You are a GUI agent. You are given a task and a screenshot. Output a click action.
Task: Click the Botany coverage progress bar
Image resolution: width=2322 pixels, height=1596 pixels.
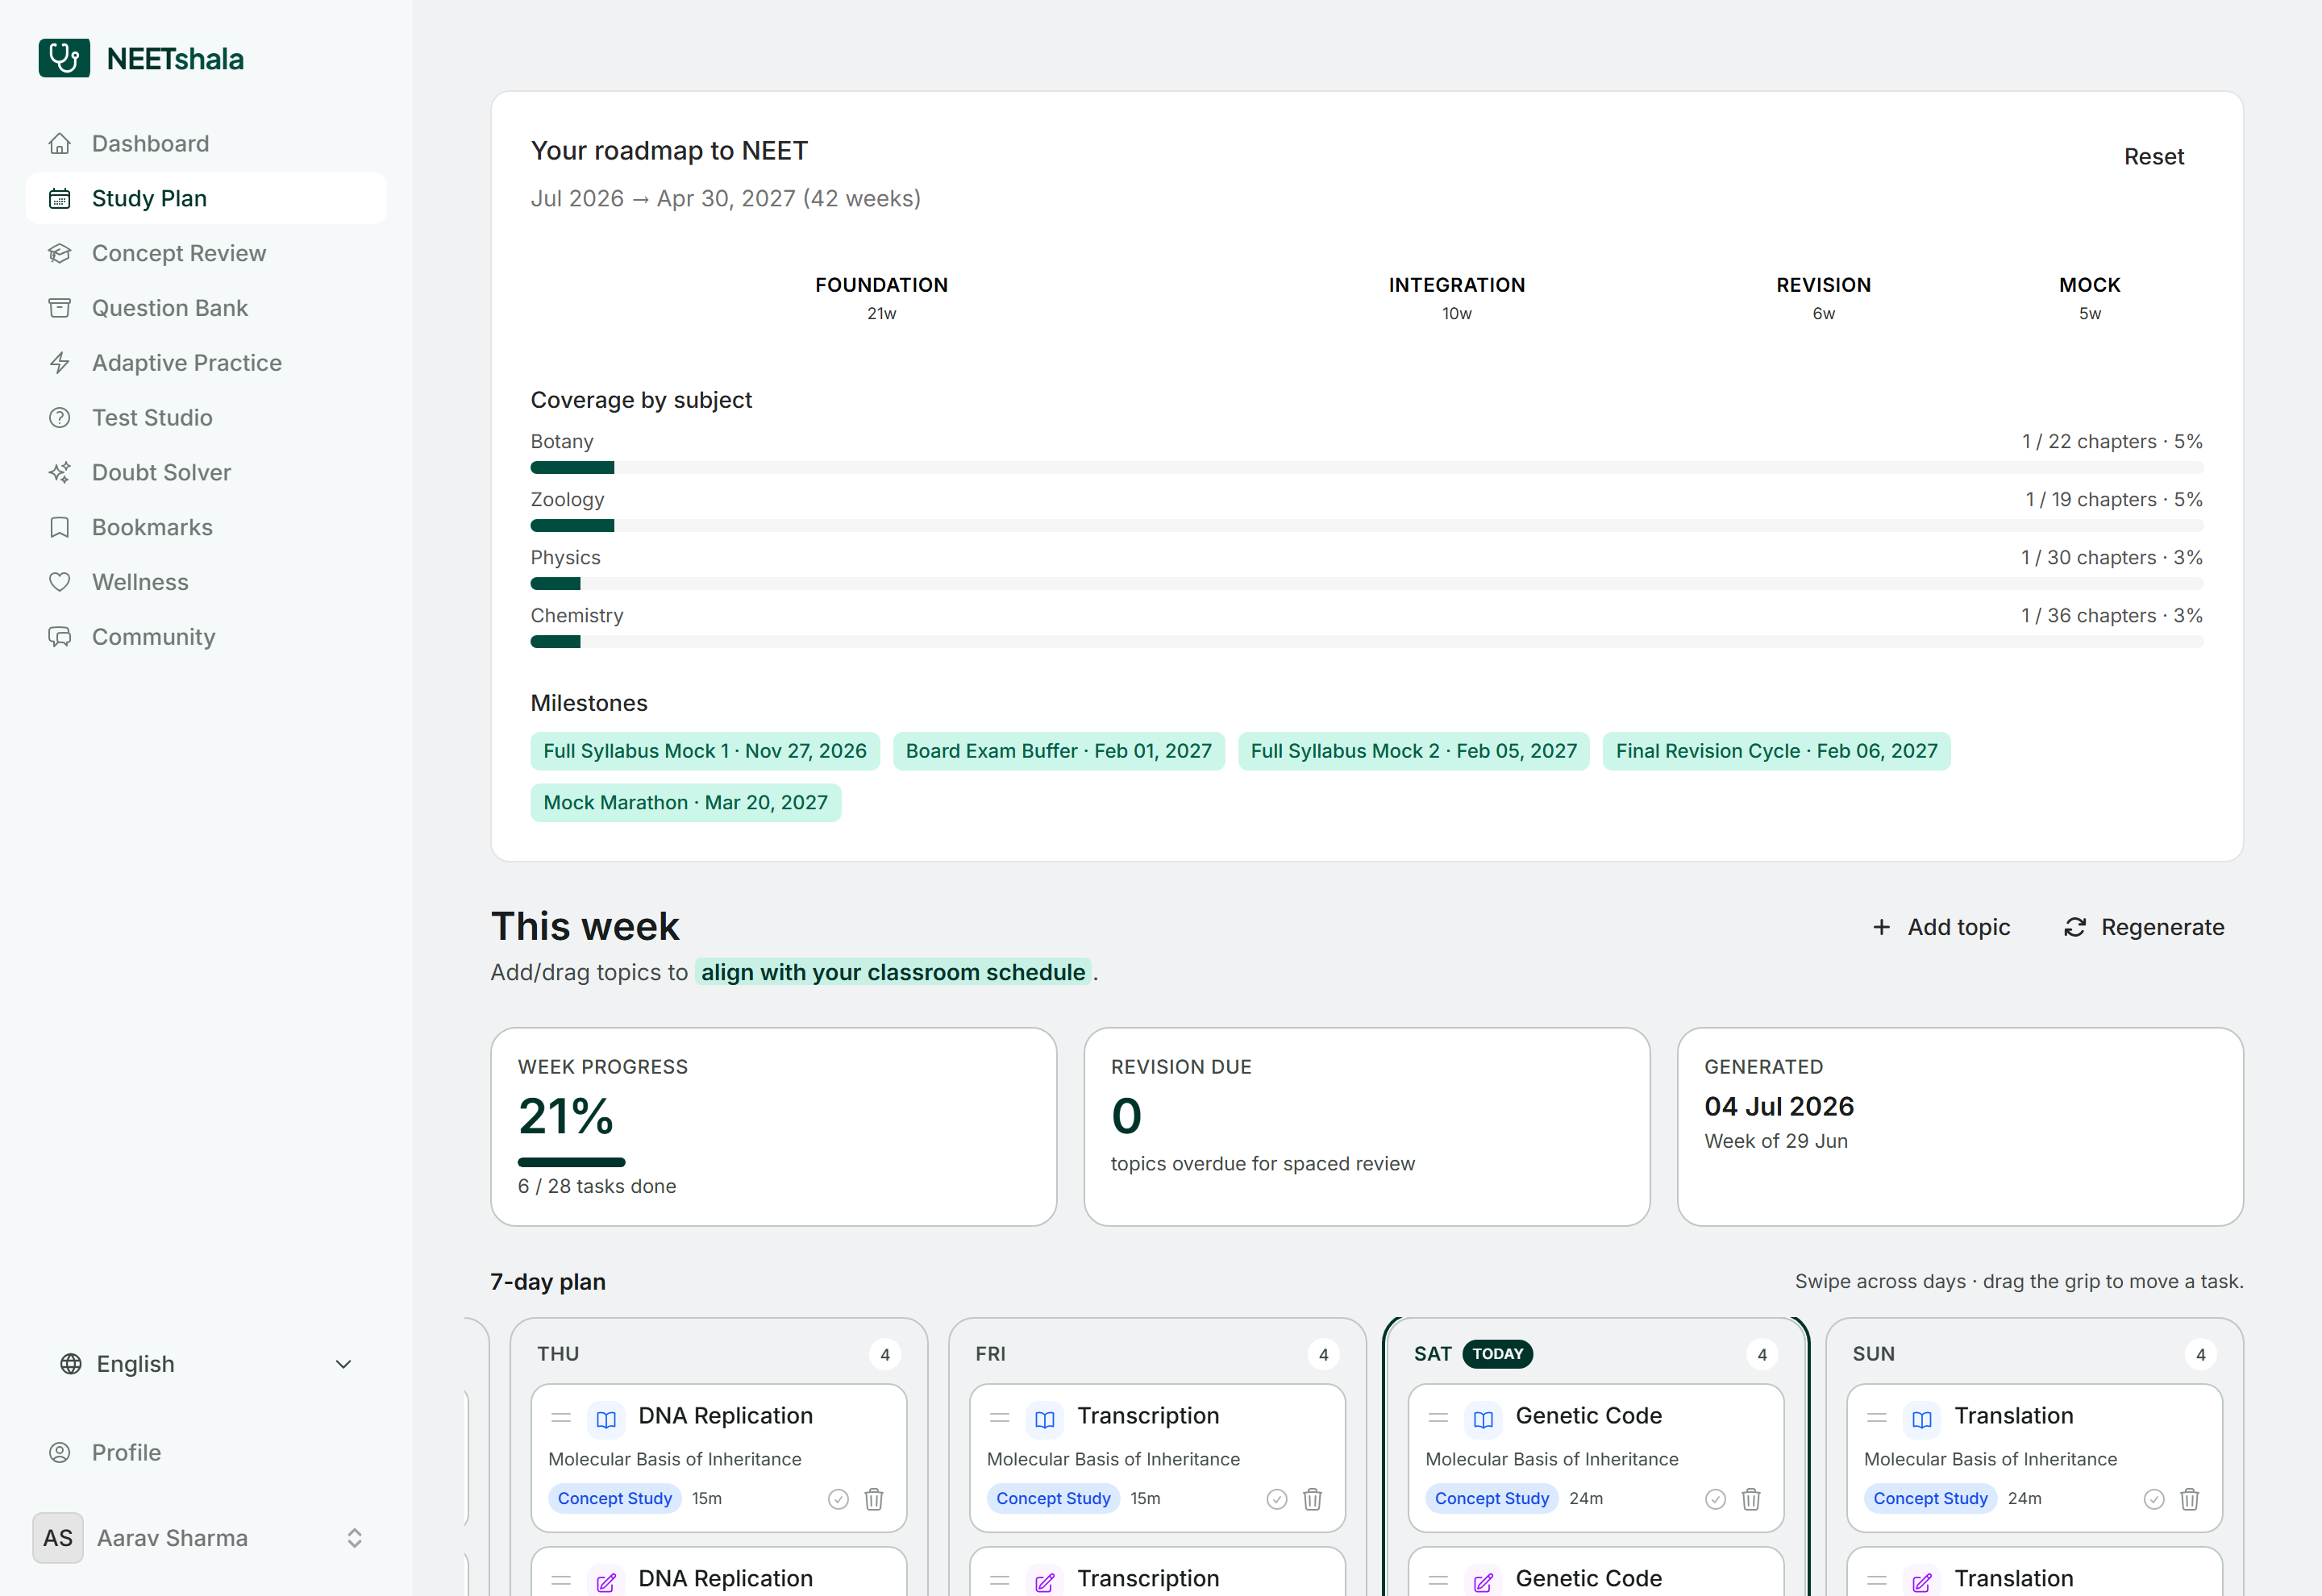(1366, 467)
